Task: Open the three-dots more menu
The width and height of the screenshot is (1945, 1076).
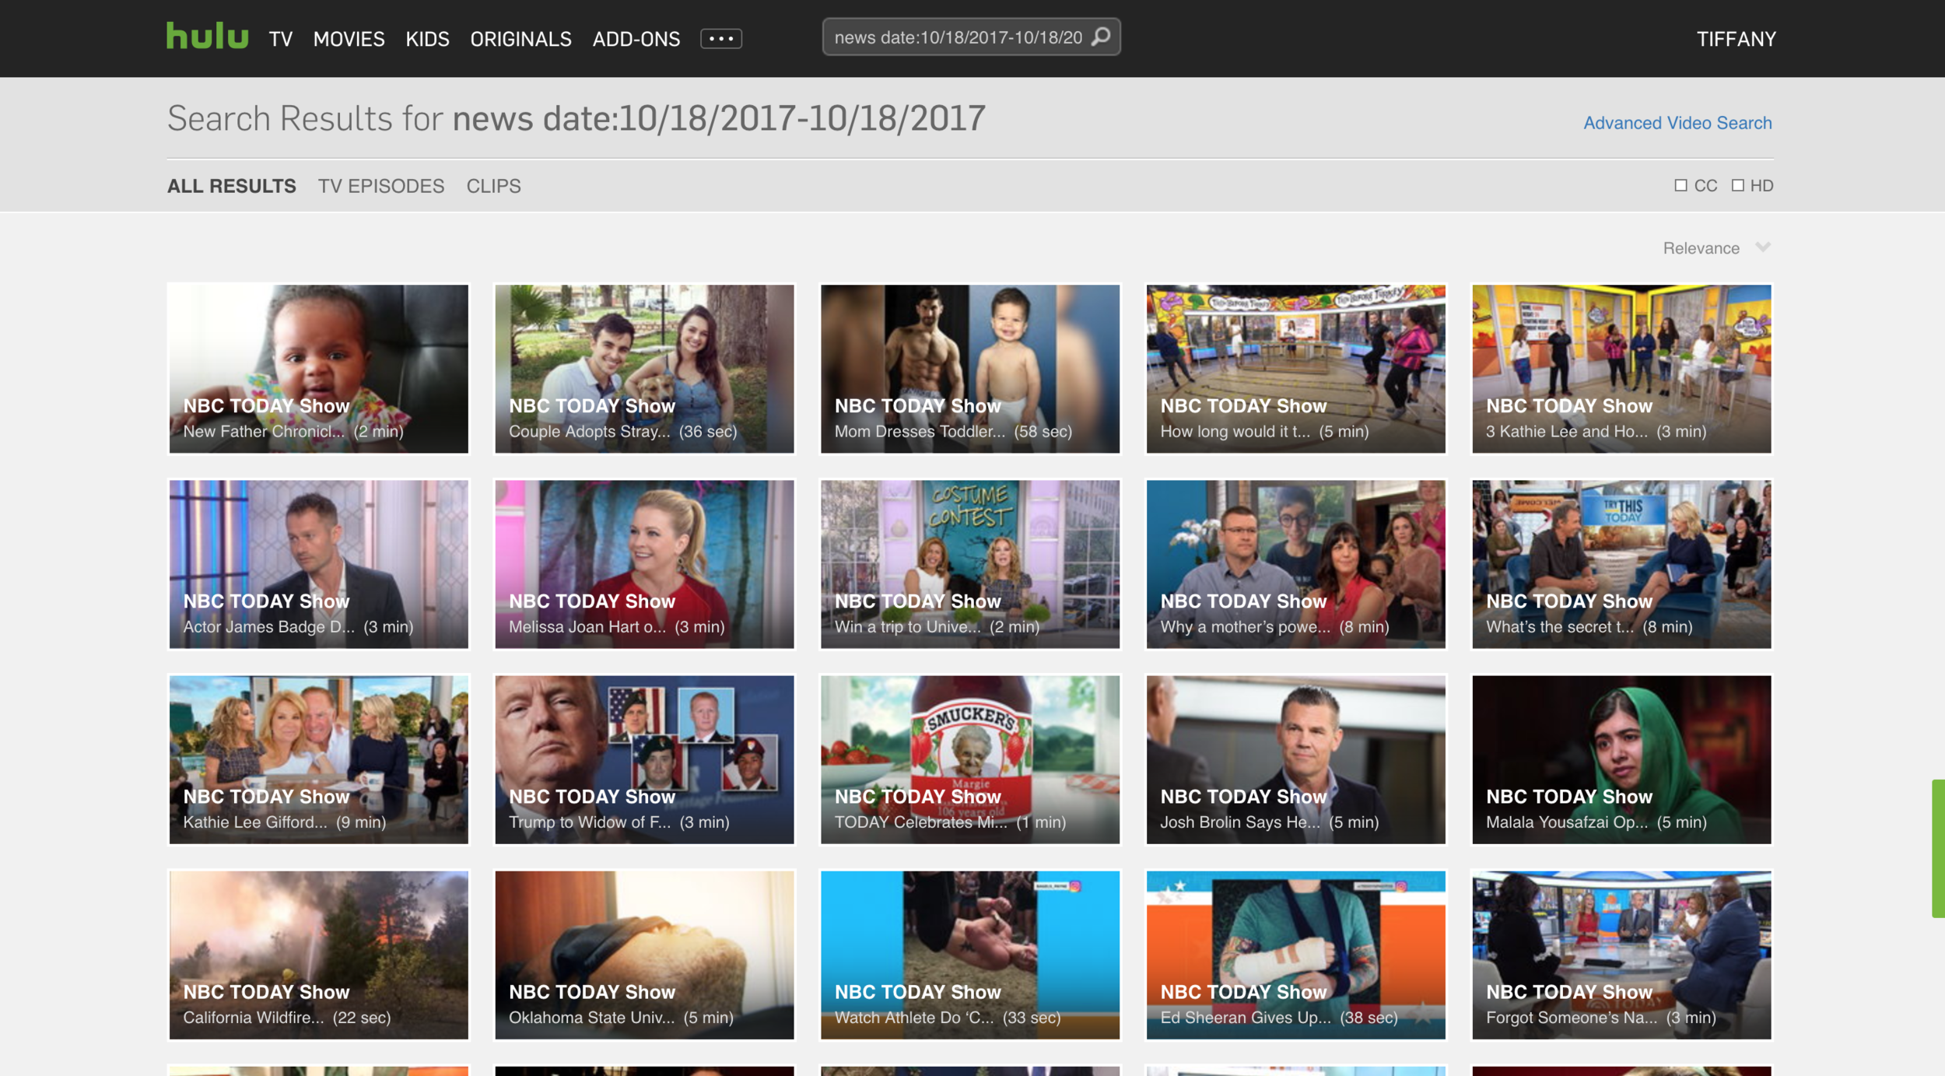Action: click(720, 39)
